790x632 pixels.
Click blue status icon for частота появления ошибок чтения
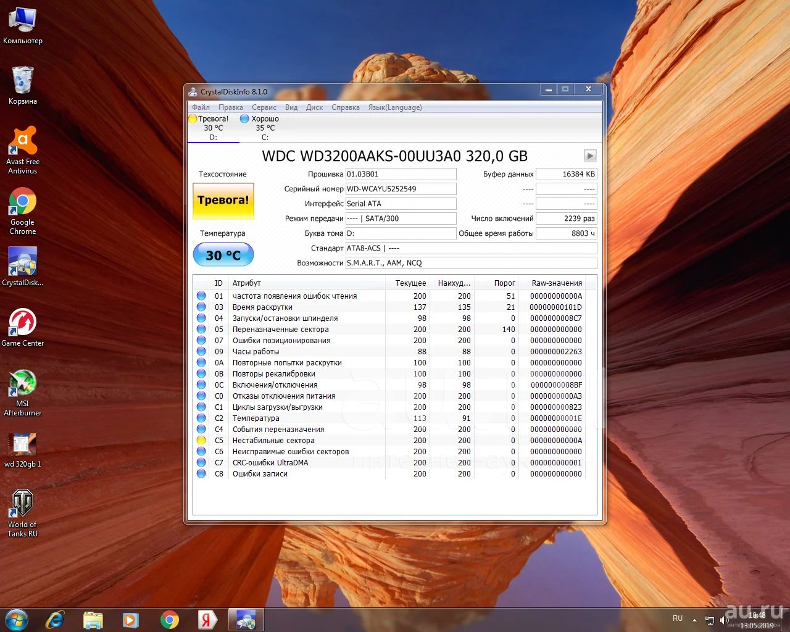[x=201, y=296]
